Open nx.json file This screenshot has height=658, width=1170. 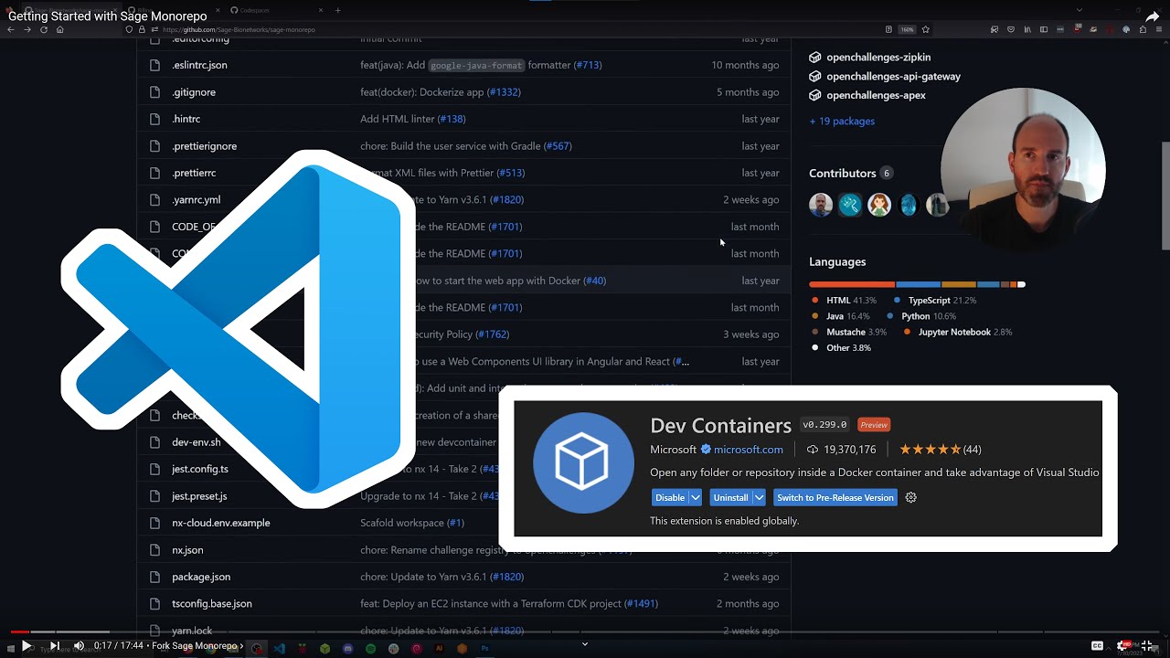[x=187, y=550]
